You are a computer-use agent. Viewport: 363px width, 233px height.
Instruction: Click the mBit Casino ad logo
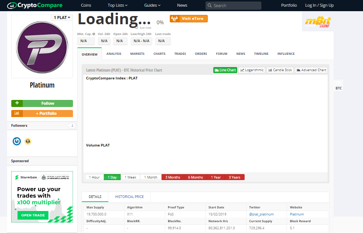point(318,22)
